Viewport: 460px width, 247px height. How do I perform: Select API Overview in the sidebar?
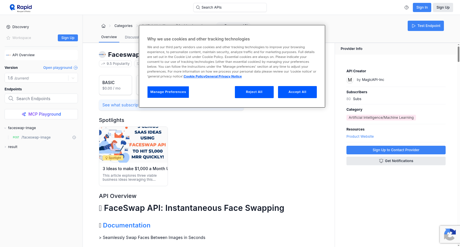coord(41,55)
